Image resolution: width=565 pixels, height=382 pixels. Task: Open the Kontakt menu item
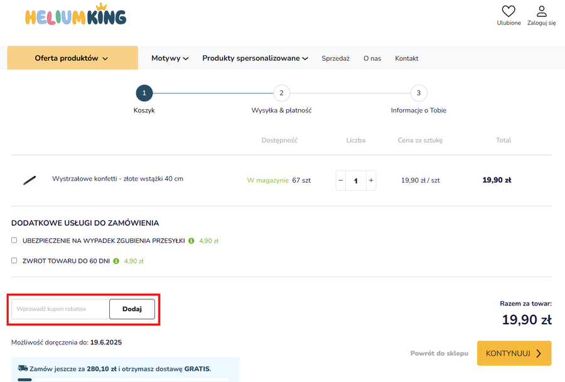click(406, 58)
